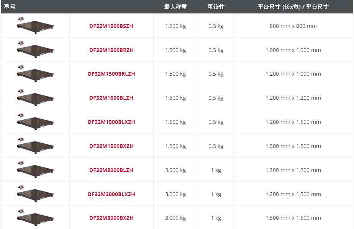Click the 可读性 column header

pos(216,6)
